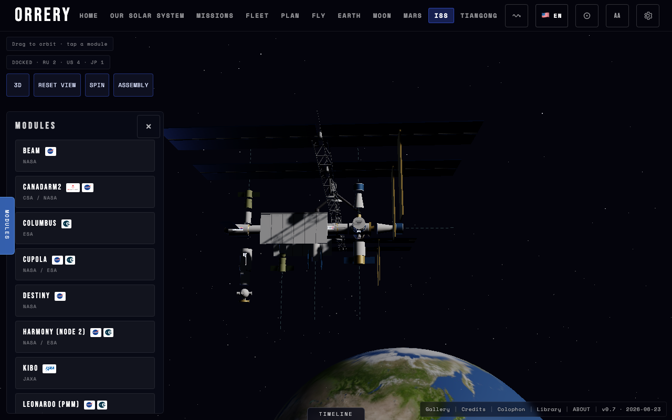Close the Modules panel
The width and height of the screenshot is (672, 420).
(x=149, y=127)
